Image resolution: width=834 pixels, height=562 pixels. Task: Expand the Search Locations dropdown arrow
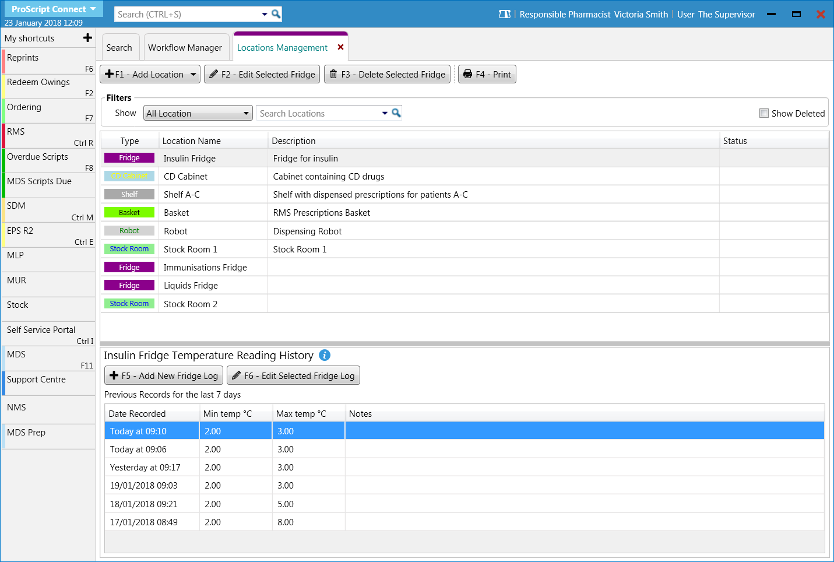pos(385,113)
